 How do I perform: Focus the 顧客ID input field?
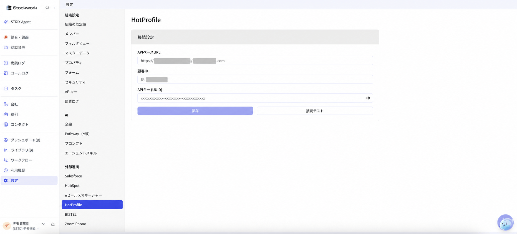255,80
